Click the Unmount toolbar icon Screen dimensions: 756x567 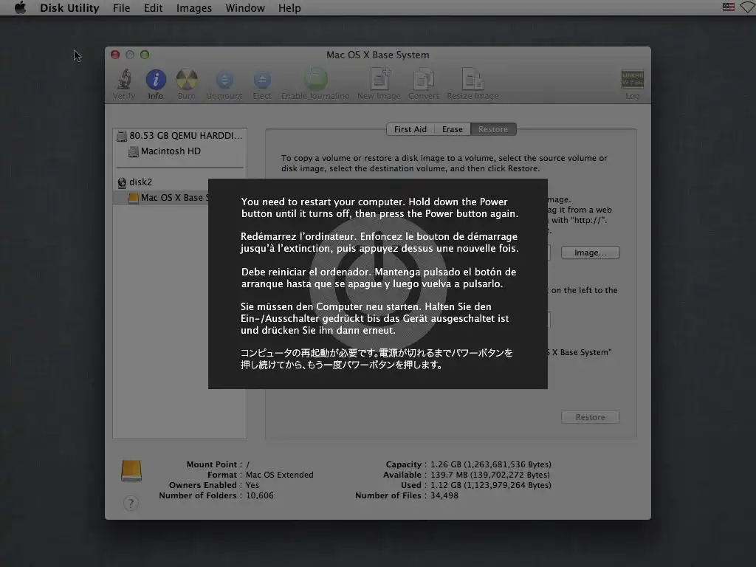[x=224, y=80]
